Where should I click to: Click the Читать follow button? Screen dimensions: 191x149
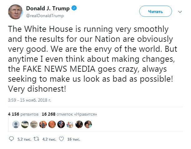point(155,12)
